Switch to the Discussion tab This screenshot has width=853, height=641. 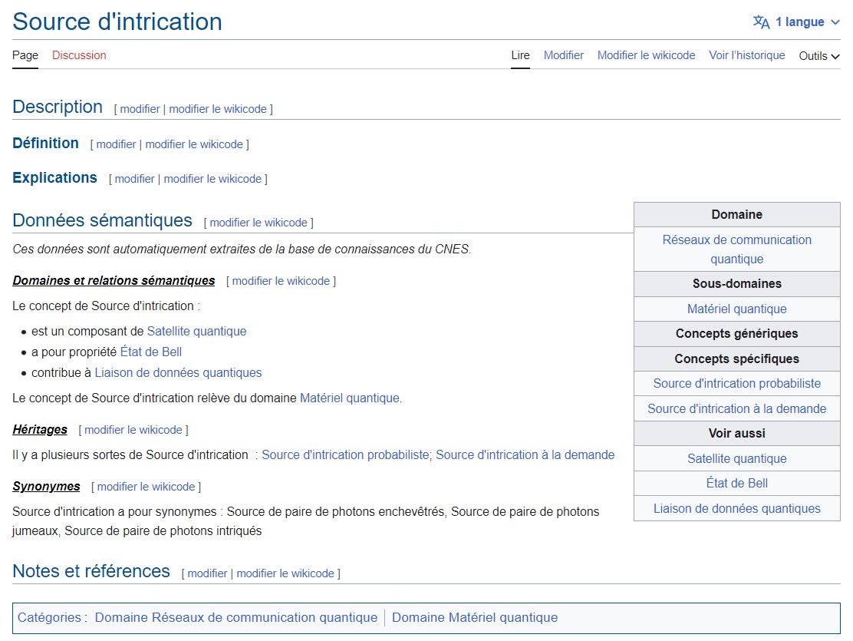pos(79,55)
